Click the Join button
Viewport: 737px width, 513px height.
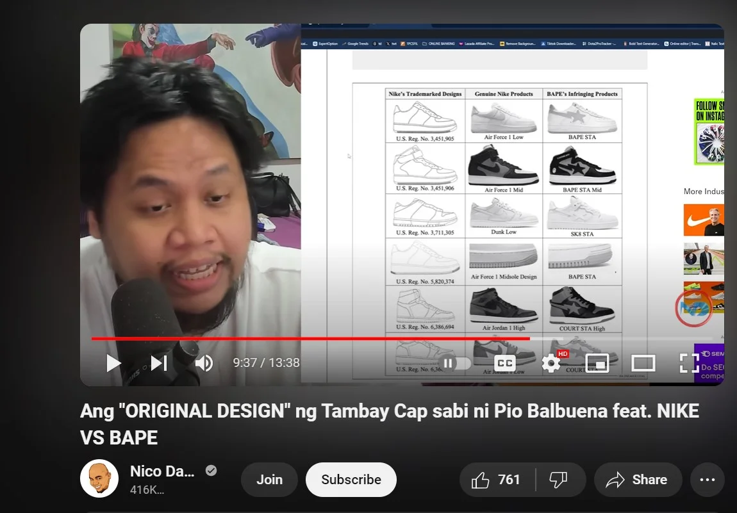pyautogui.click(x=269, y=480)
